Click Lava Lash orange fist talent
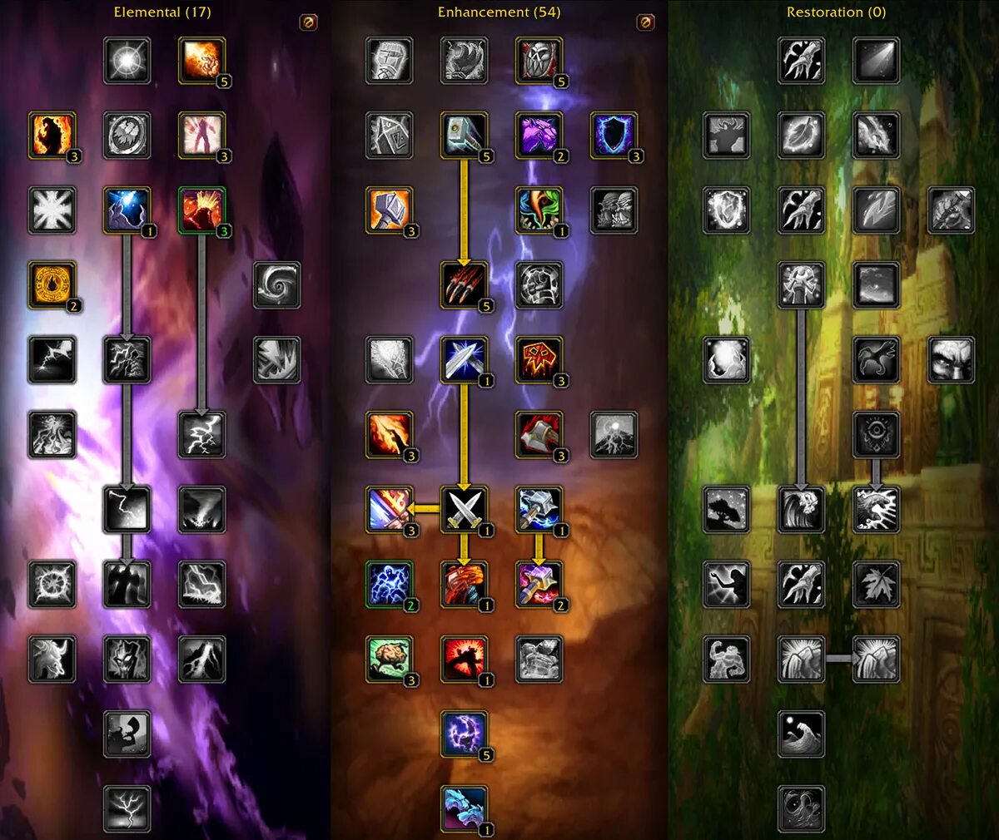 point(465,585)
